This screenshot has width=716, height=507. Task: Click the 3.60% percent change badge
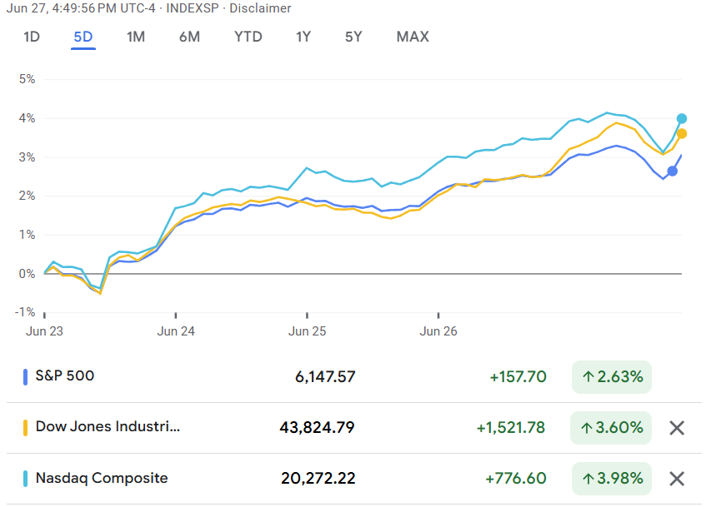click(x=611, y=427)
